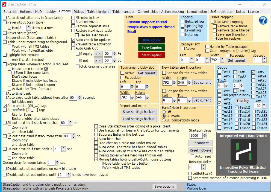
Task: Enable Active in Replayer slot
Action: [183, 49]
